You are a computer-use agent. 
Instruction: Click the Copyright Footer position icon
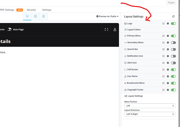[163, 90]
